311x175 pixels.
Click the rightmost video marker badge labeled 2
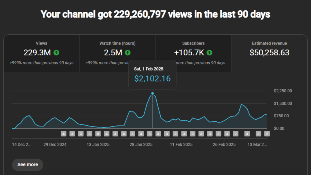[x=267, y=134]
